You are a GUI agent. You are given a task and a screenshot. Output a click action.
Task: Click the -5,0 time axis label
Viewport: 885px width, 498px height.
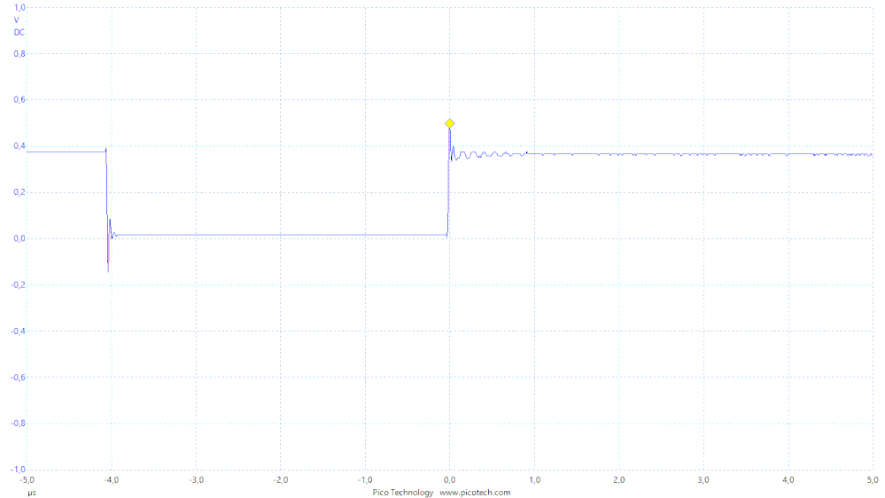[27, 480]
